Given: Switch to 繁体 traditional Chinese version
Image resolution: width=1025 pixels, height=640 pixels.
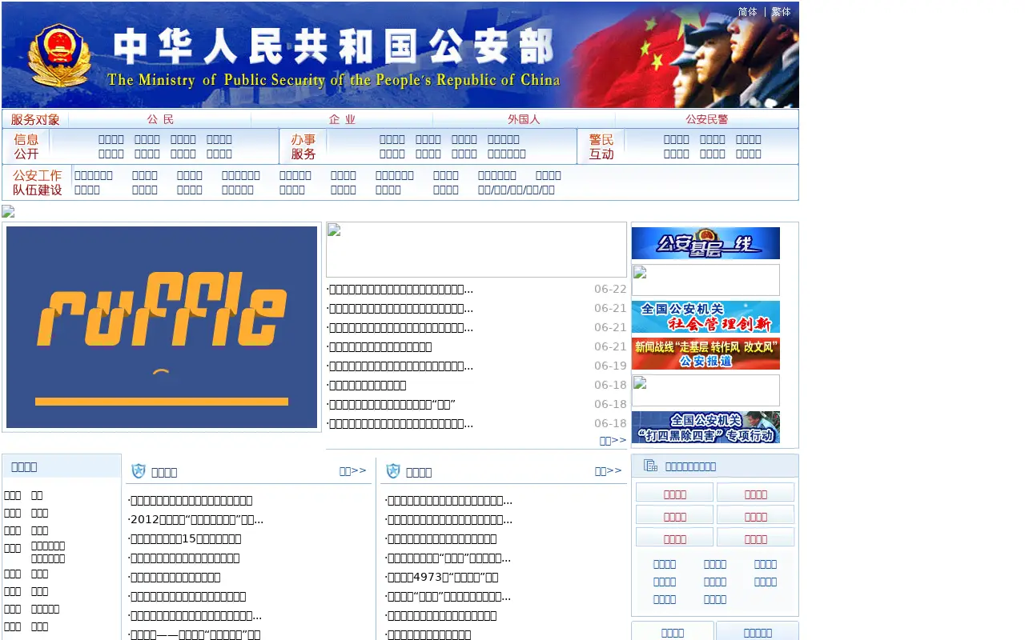Looking at the screenshot, I should [x=781, y=12].
